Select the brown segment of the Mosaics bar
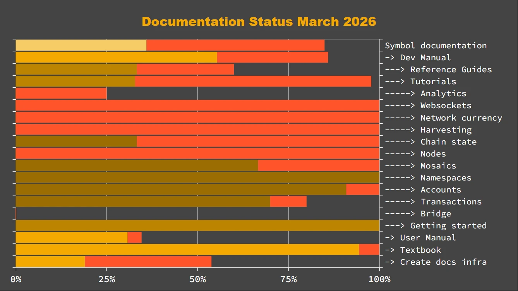This screenshot has height=291, width=518. pyautogui.click(x=137, y=165)
